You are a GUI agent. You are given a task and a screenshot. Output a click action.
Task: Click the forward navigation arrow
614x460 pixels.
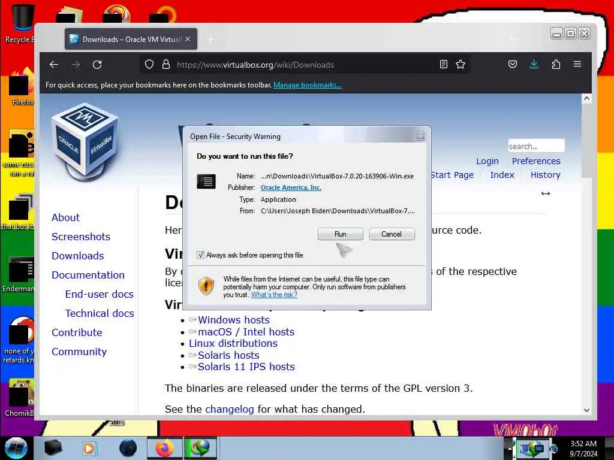pyautogui.click(x=76, y=65)
